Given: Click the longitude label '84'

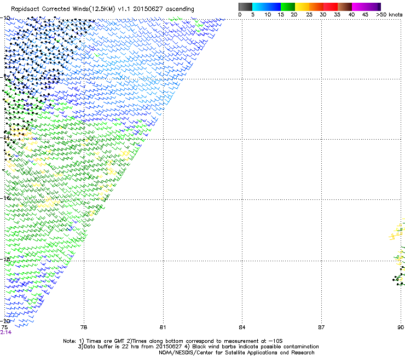Looking at the screenshot, I should [242, 328].
